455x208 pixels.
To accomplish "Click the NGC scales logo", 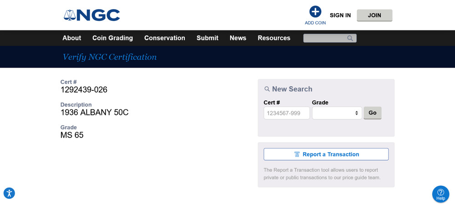I will pyautogui.click(x=92, y=15).
